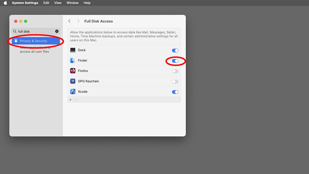Click the red close window button

point(16,21)
